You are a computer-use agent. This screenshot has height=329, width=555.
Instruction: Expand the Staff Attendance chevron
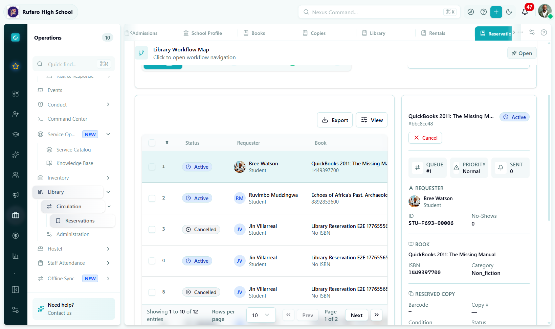click(x=108, y=263)
